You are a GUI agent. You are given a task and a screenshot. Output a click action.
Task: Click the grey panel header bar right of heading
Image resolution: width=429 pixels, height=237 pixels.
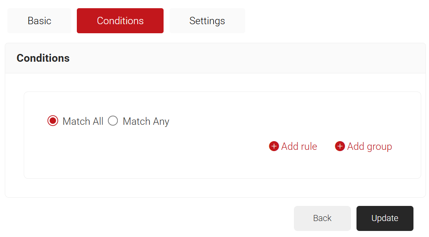259,58
